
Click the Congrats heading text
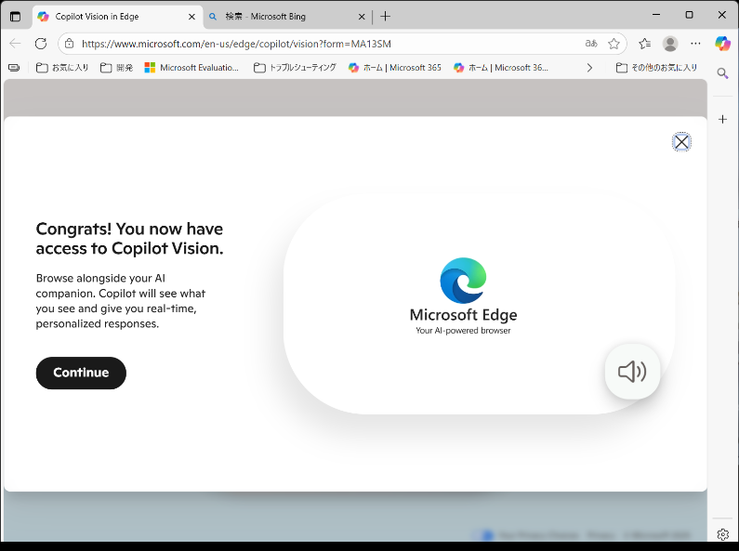coord(129,238)
